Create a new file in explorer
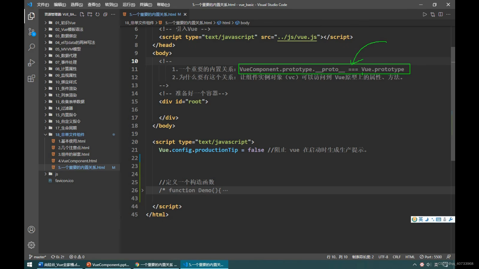Image resolution: width=479 pixels, height=269 pixels. click(x=82, y=14)
